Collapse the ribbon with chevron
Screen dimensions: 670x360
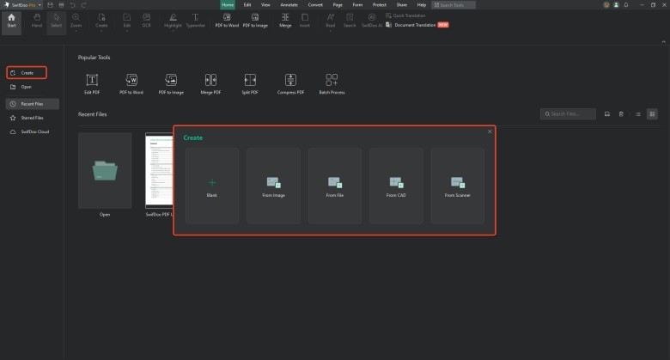pos(664,42)
